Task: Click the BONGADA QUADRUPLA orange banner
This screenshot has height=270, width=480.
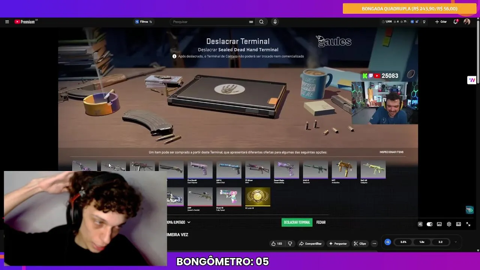Action: (x=409, y=9)
